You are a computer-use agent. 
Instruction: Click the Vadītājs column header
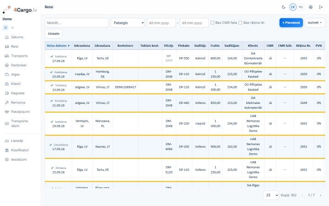(x=200, y=46)
